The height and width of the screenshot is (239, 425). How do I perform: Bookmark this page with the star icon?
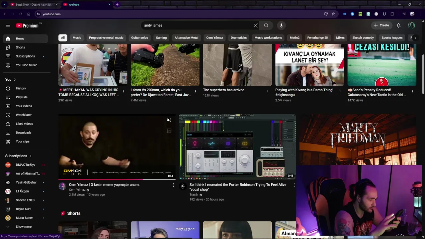333,14
